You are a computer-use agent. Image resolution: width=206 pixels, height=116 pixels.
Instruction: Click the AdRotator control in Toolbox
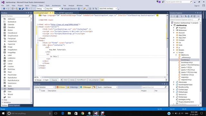[12, 19]
